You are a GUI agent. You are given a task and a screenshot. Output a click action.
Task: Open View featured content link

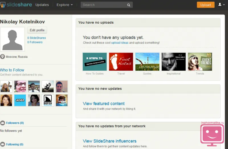coord(104,104)
